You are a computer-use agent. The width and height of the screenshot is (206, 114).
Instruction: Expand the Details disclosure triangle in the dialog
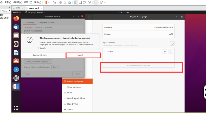(x=39, y=48)
